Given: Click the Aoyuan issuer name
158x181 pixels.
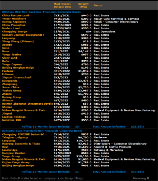Looking at the screenshot, I should tap(7, 45).
